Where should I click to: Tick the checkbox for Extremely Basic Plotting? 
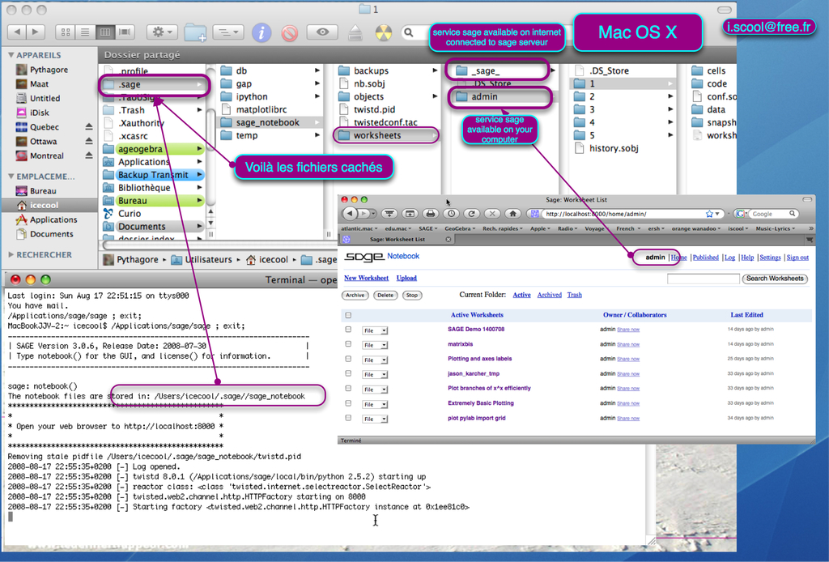click(x=348, y=403)
